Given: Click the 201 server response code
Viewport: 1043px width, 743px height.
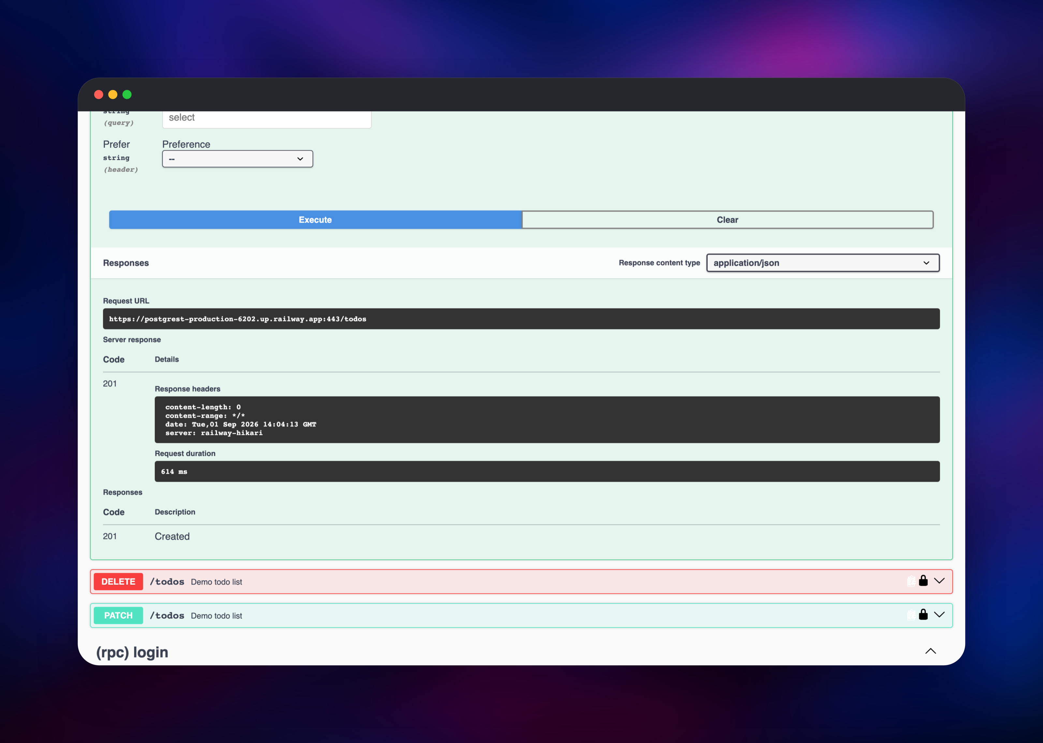Looking at the screenshot, I should pos(110,384).
